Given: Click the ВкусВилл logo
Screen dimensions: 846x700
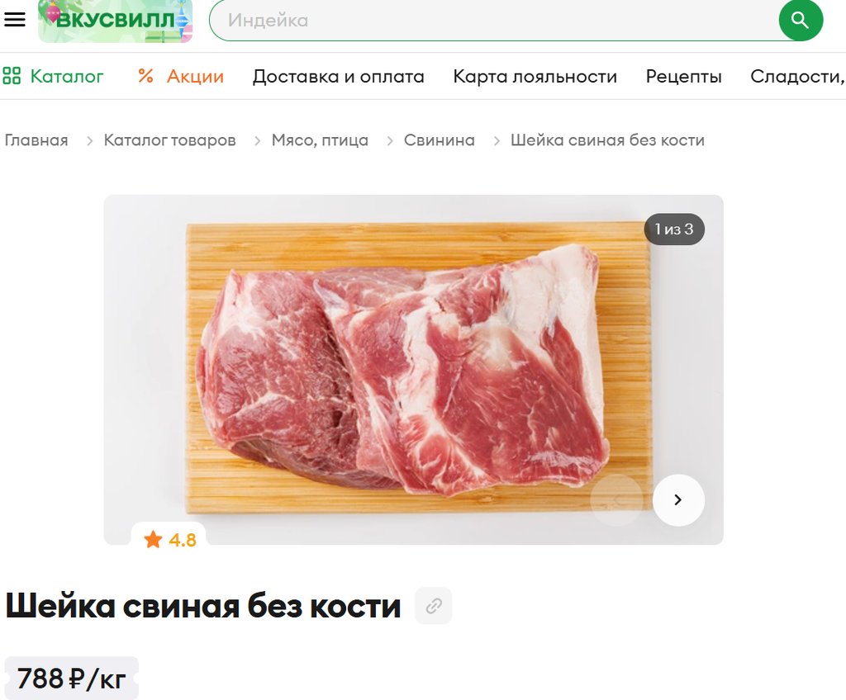Looking at the screenshot, I should (116, 21).
